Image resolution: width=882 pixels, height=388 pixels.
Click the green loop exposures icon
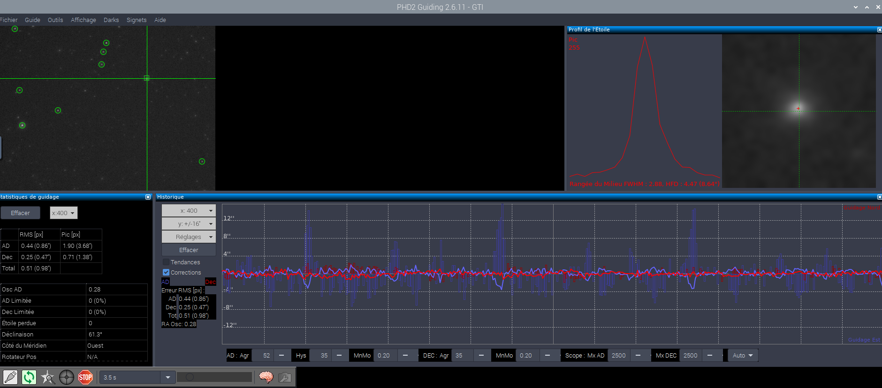[29, 377]
